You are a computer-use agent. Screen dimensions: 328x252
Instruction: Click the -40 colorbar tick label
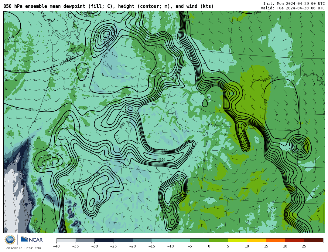56,246
